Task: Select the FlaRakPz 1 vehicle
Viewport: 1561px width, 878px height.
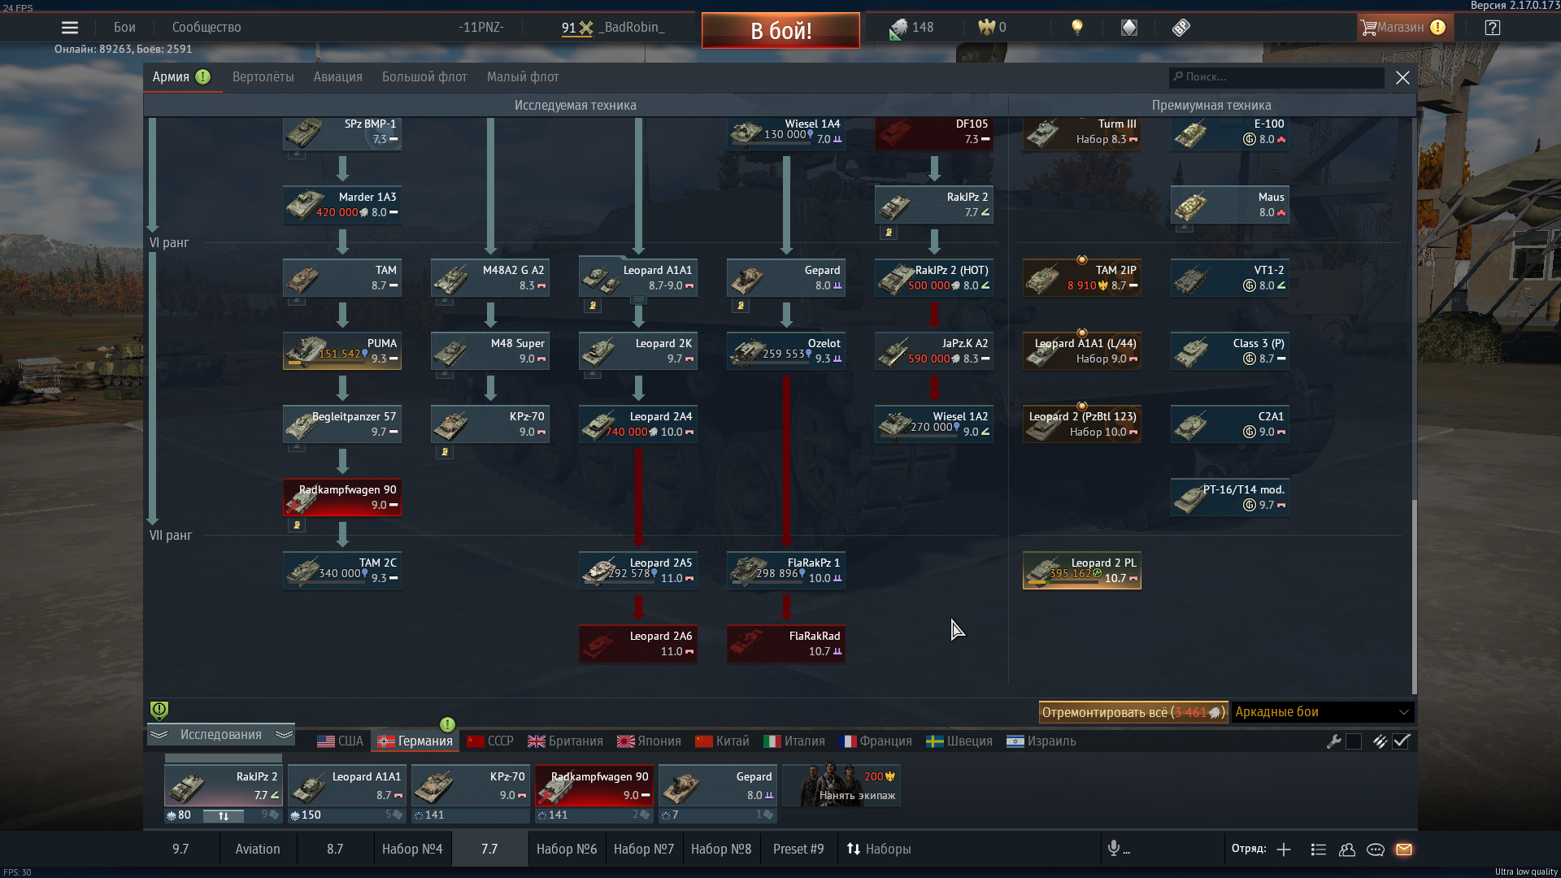Action: [786, 571]
